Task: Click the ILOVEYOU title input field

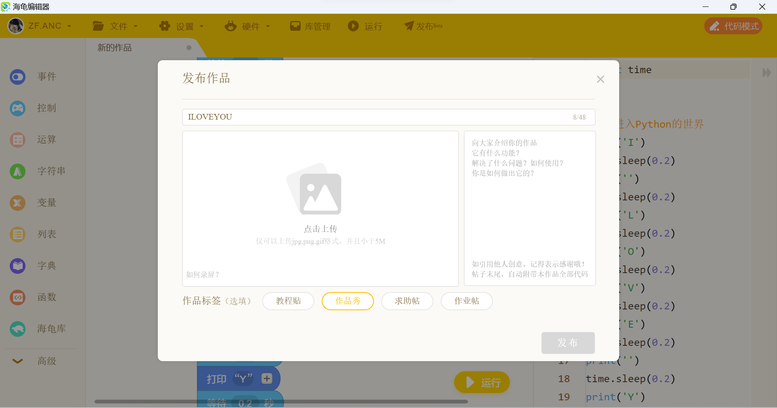Action: coord(388,117)
